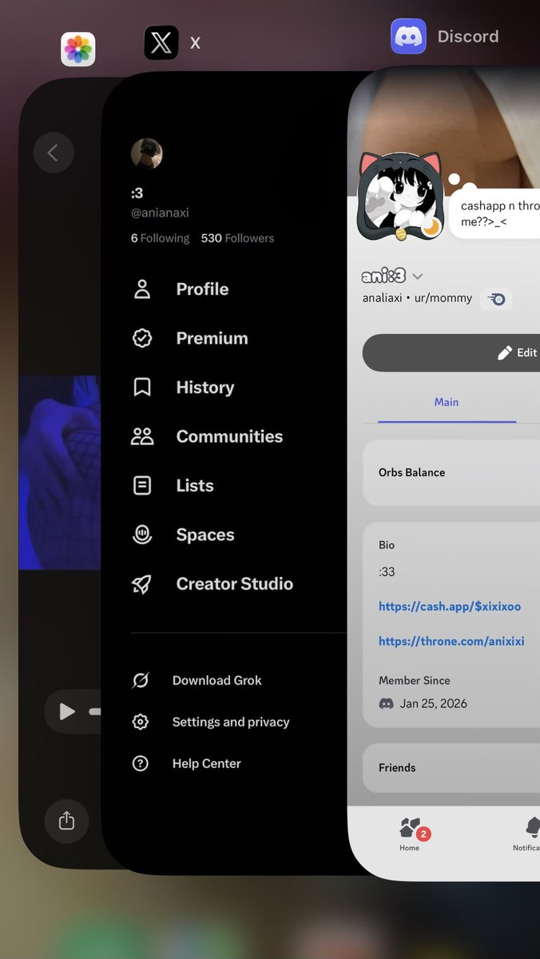
Task: Play the video in Photos
Action: (x=68, y=711)
